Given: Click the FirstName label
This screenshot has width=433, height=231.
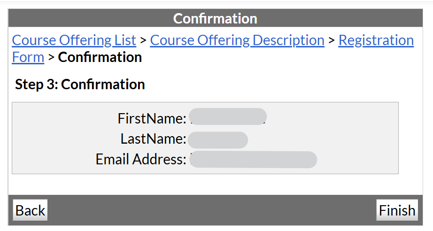Looking at the screenshot, I should pos(152,118).
